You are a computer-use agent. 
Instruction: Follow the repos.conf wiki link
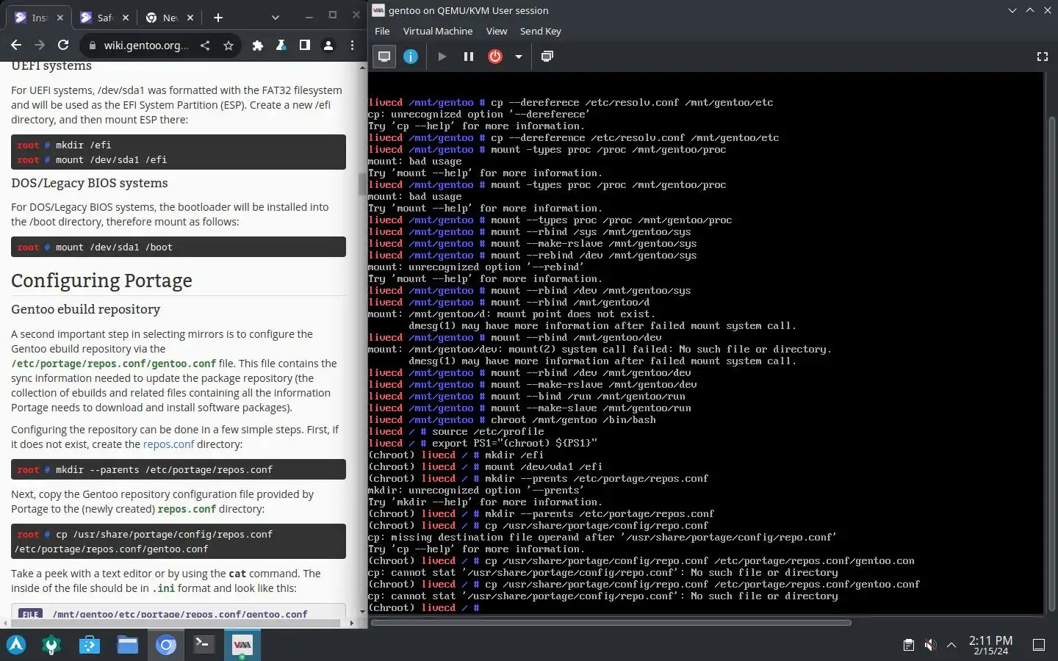[x=168, y=444]
